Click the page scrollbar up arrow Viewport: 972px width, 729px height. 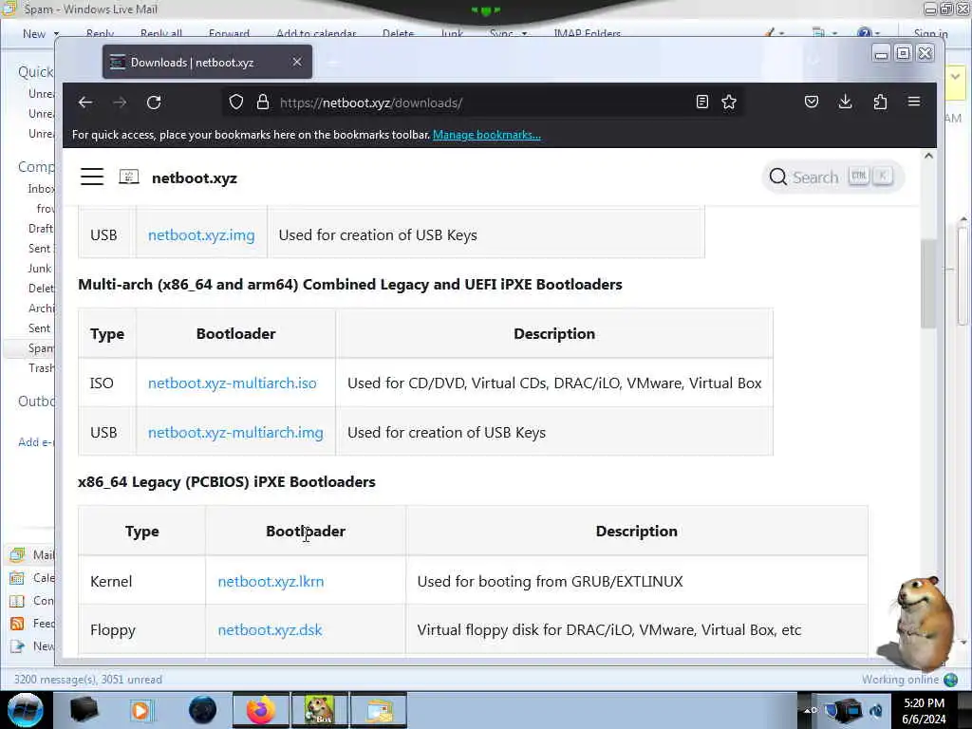coord(928,156)
